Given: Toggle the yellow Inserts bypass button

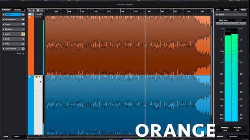Looking at the screenshot, I should click(23, 34).
